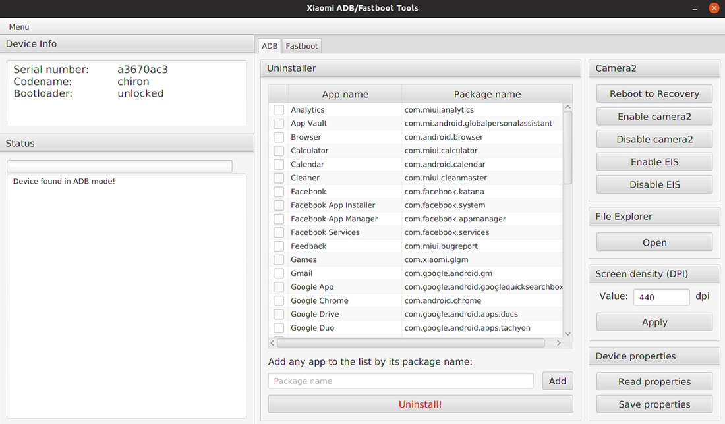Click the Read properties button
725x424 pixels.
tap(654, 382)
